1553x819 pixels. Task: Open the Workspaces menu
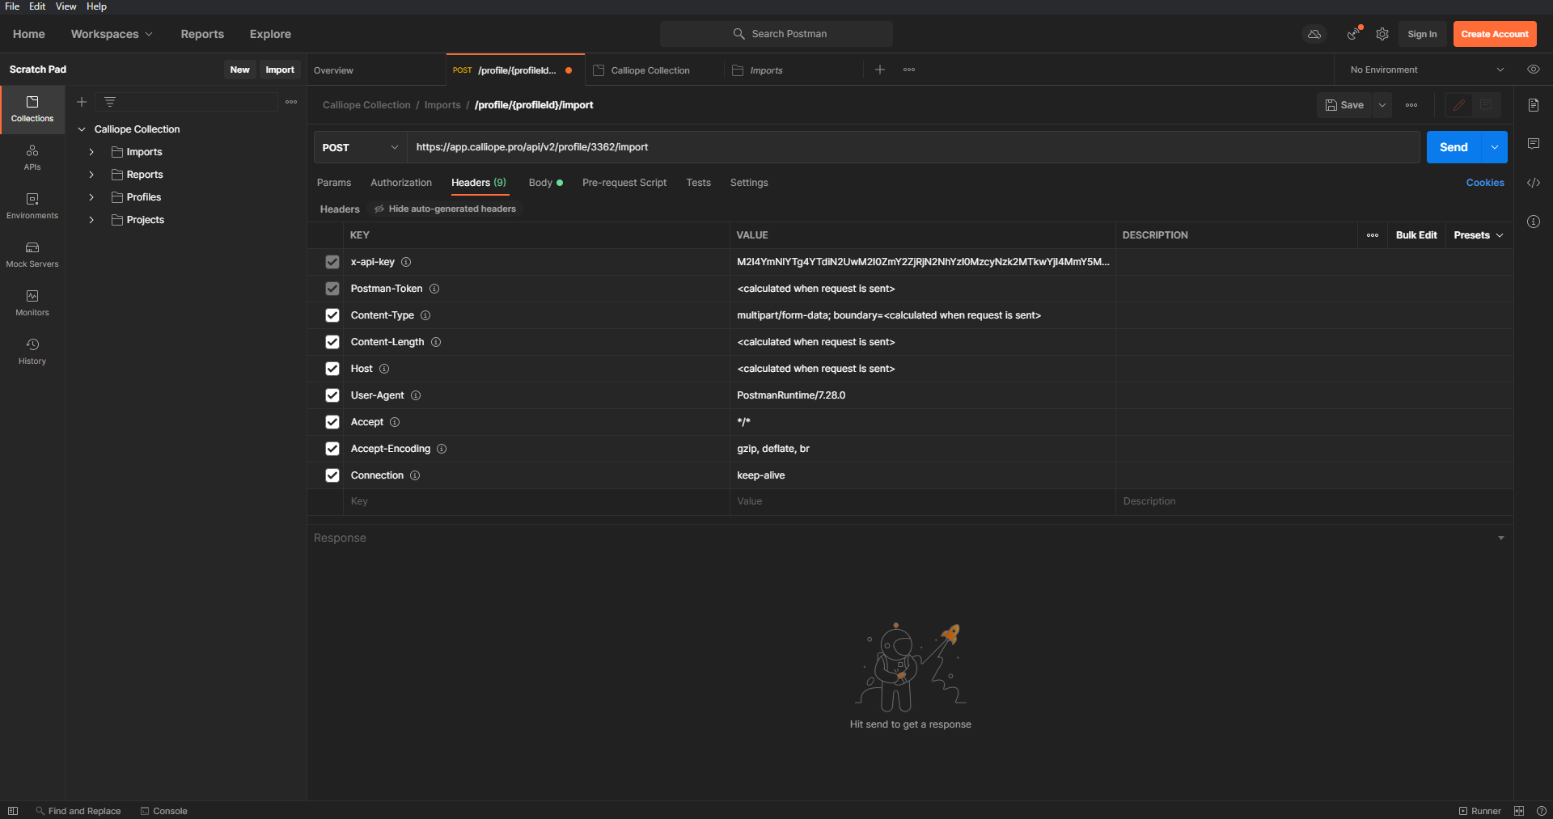click(x=112, y=34)
